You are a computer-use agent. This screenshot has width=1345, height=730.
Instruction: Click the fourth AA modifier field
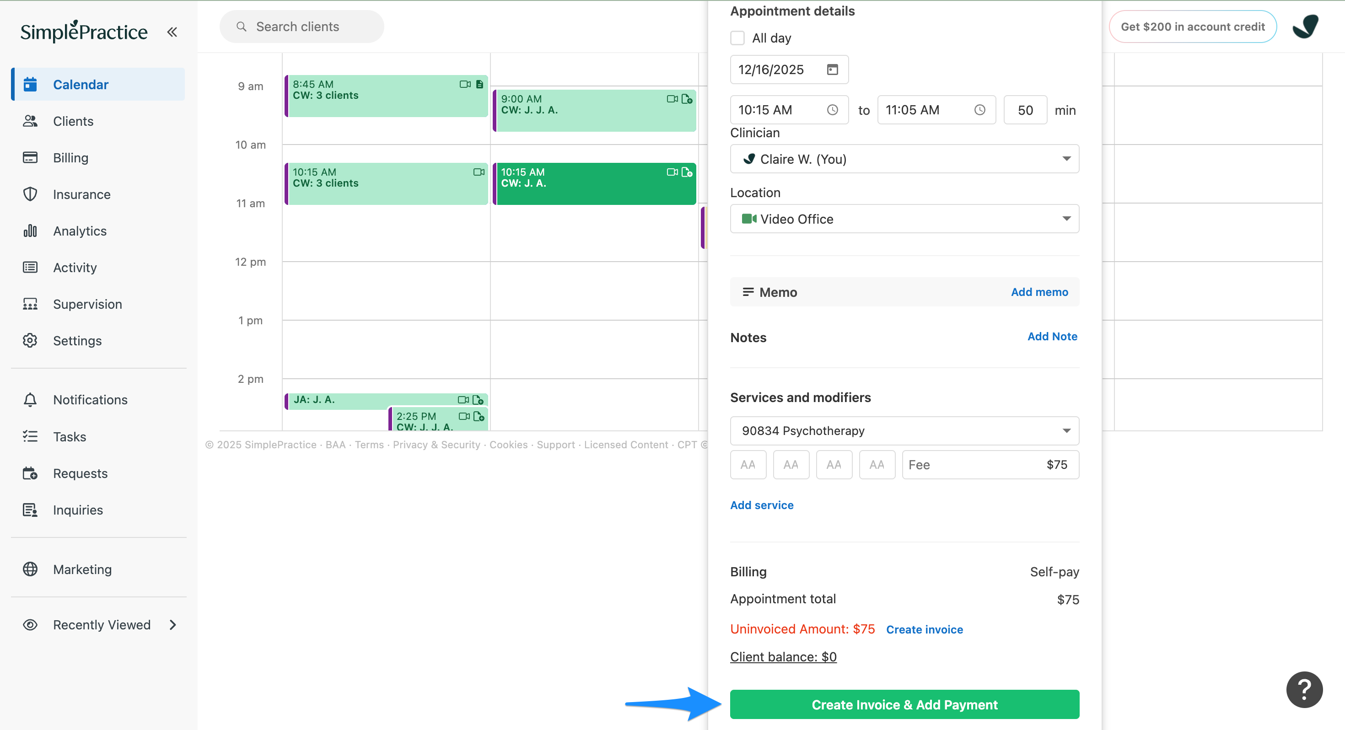(877, 464)
